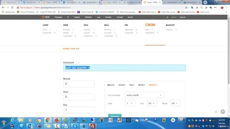Open the Run Command 'every month' dropdown

click(x=144, y=95)
